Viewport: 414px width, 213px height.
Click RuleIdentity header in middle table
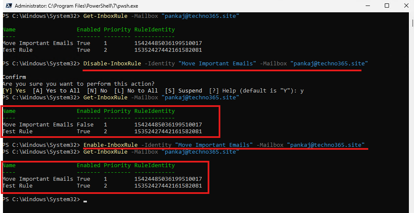(155, 111)
